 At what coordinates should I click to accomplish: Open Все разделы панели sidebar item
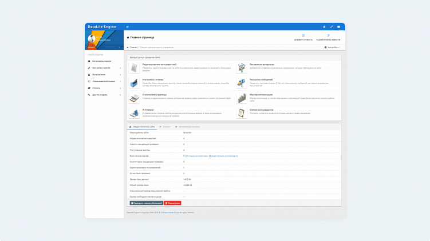pyautogui.click(x=102, y=61)
